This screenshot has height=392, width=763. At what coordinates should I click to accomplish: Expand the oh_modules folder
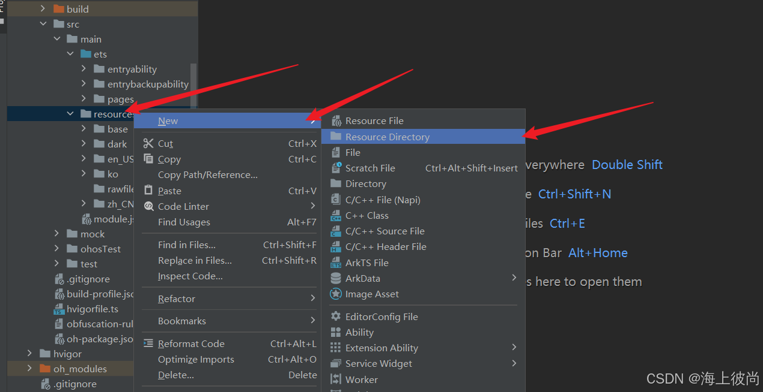tap(29, 369)
